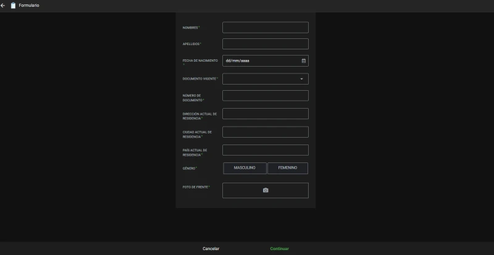Focus the Apellidos text field
The height and width of the screenshot is (255, 494).
click(x=266, y=44)
